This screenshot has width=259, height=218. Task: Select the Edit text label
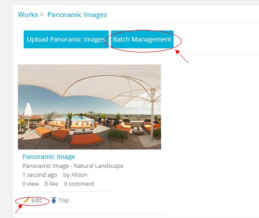36,200
